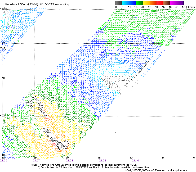Click the NOAA/NESDIS credit text

click(156, 170)
